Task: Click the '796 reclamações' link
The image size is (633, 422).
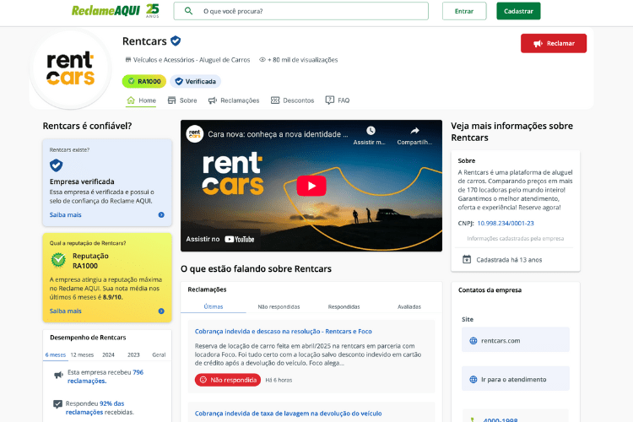Action: pyautogui.click(x=105, y=376)
